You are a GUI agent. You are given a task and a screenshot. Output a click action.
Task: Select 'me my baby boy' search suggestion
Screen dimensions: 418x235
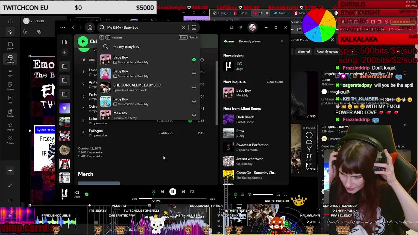[x=126, y=47]
